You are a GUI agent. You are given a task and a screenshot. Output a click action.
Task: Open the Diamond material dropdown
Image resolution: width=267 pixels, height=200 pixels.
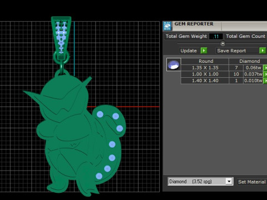click(229, 181)
